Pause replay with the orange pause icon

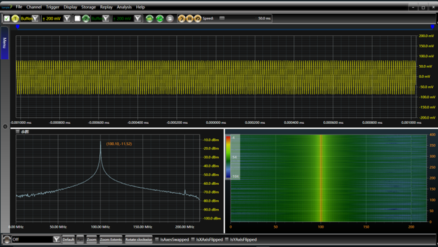click(189, 19)
